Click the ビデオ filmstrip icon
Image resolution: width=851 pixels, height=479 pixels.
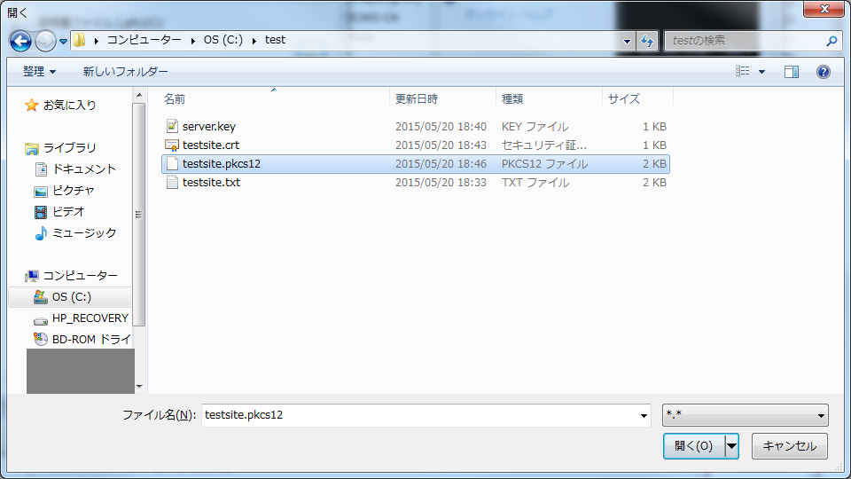click(41, 212)
